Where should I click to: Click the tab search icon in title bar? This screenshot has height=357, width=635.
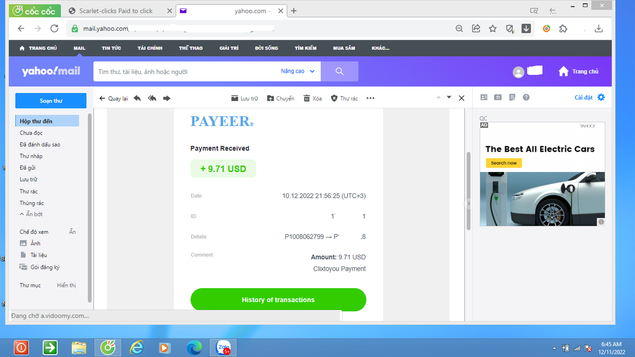534,10
